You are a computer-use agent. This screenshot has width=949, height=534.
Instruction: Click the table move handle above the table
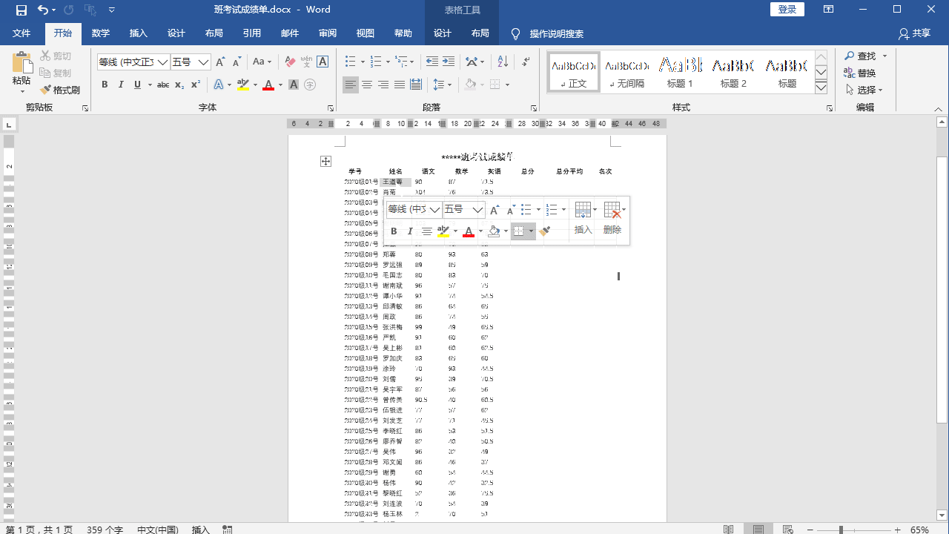(325, 161)
